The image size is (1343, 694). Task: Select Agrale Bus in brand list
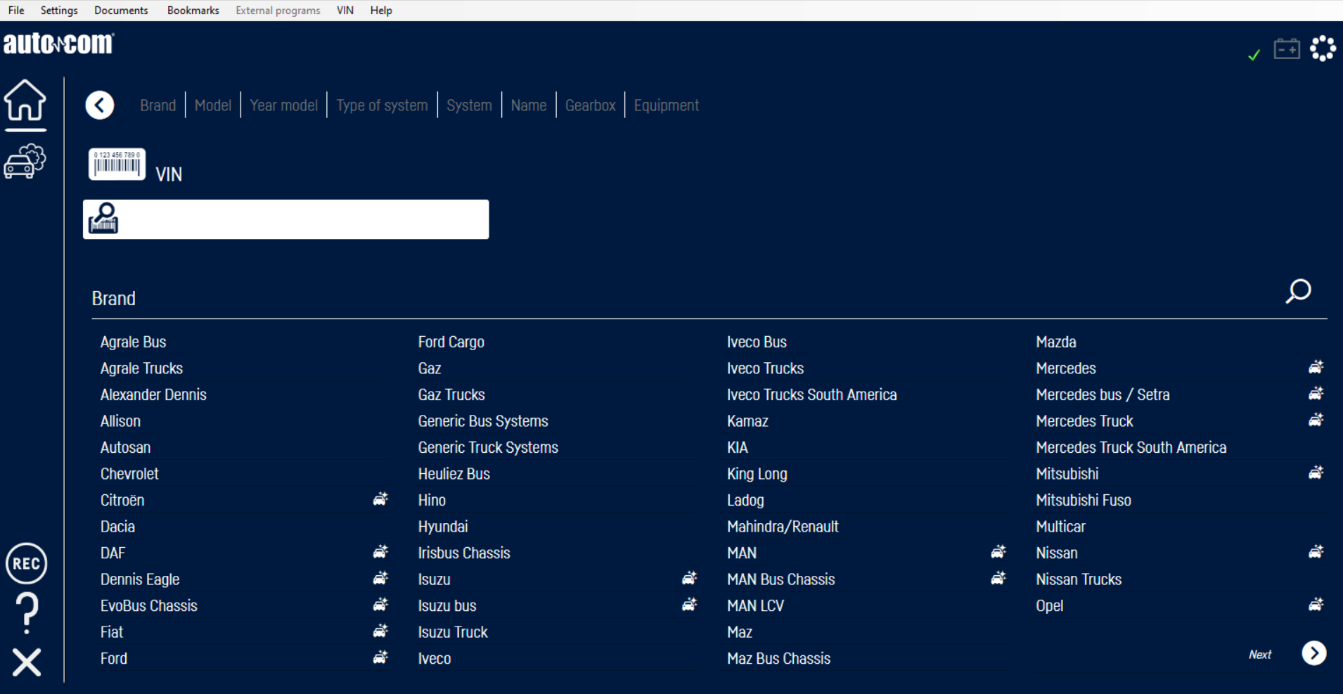point(134,342)
